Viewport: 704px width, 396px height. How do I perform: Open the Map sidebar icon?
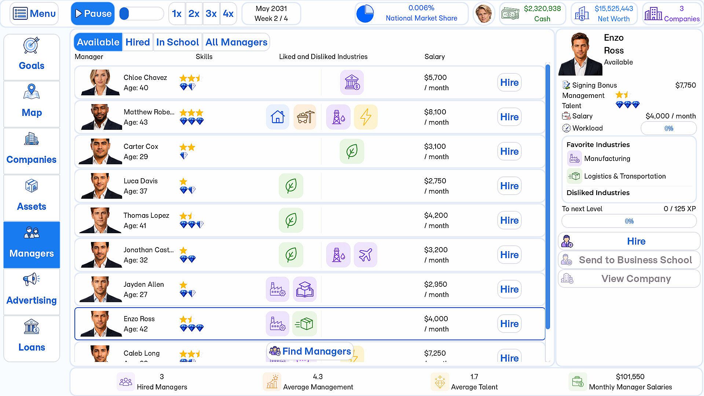32,92
